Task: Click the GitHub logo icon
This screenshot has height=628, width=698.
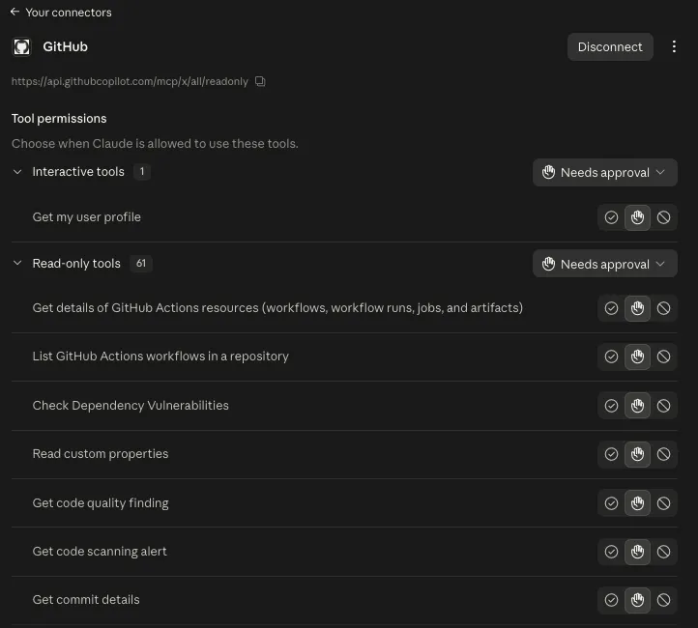Action: [x=22, y=46]
